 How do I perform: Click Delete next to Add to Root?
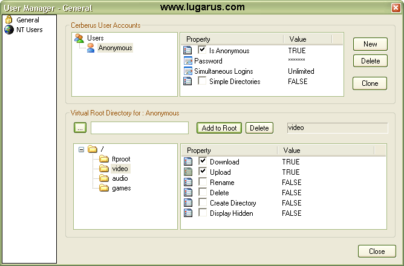pyautogui.click(x=259, y=128)
